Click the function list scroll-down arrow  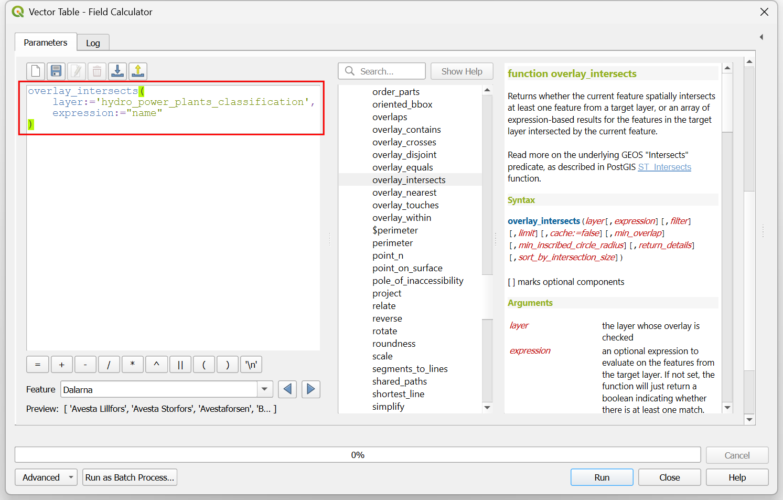[x=487, y=408]
